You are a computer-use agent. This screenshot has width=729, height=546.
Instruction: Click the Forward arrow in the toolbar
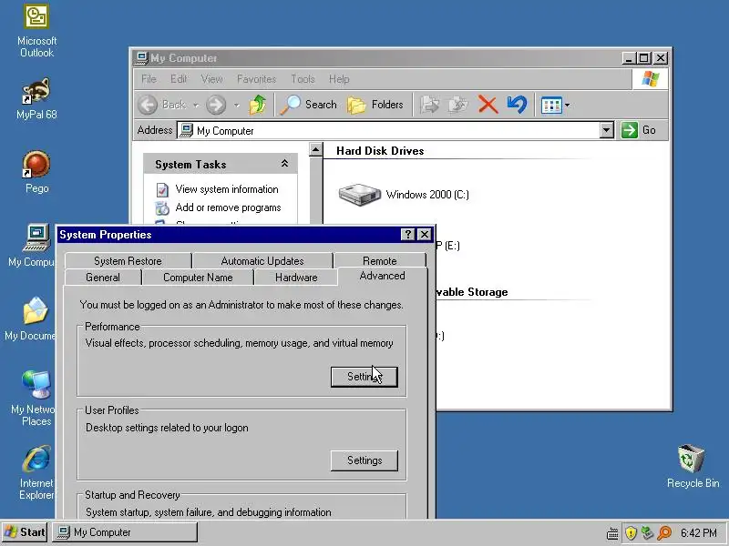click(x=216, y=105)
